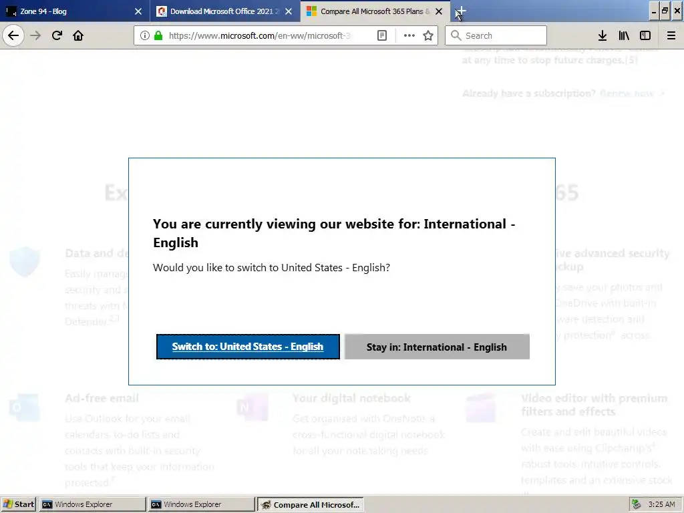Click the green secure padlock icon
The image size is (684, 513).
158,35
